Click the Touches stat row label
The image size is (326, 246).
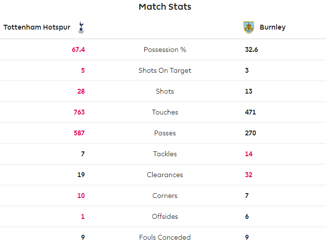click(165, 112)
